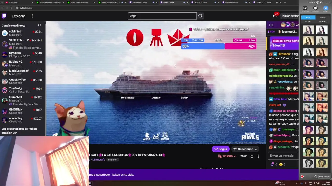Open Reuniones in the webcam app
The image size is (332, 186).
click(x=305, y=9)
